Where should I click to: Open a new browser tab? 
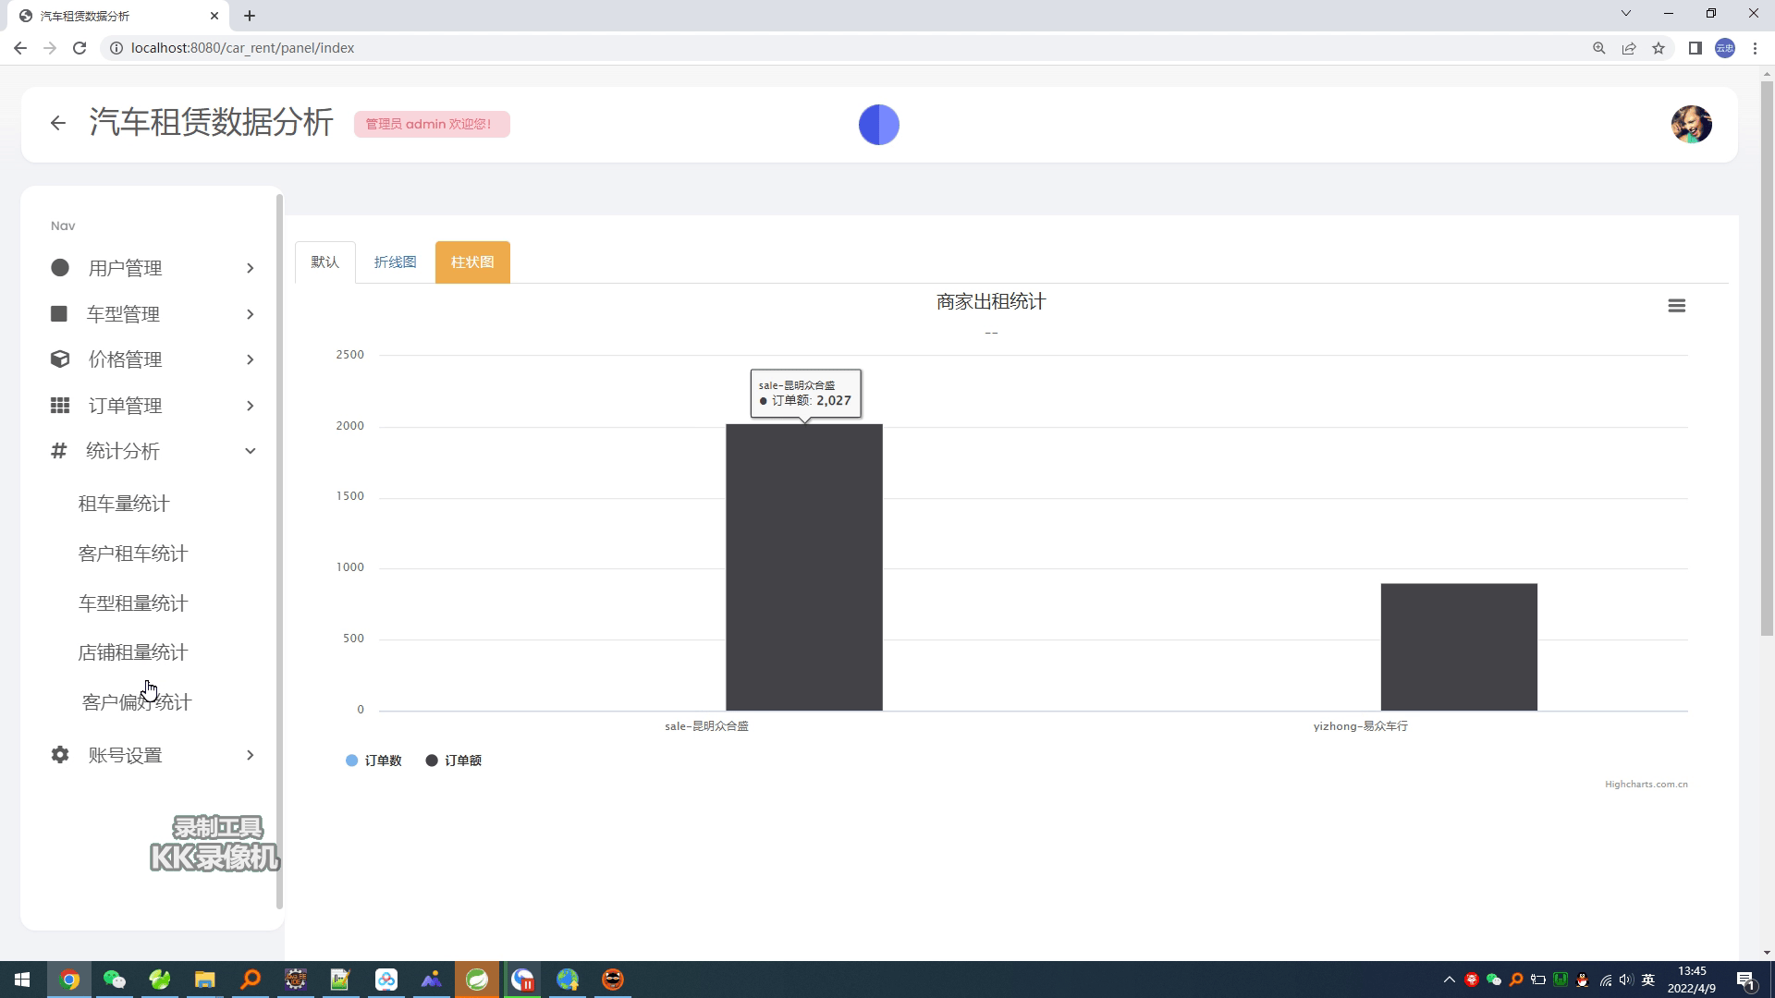pyautogui.click(x=250, y=16)
